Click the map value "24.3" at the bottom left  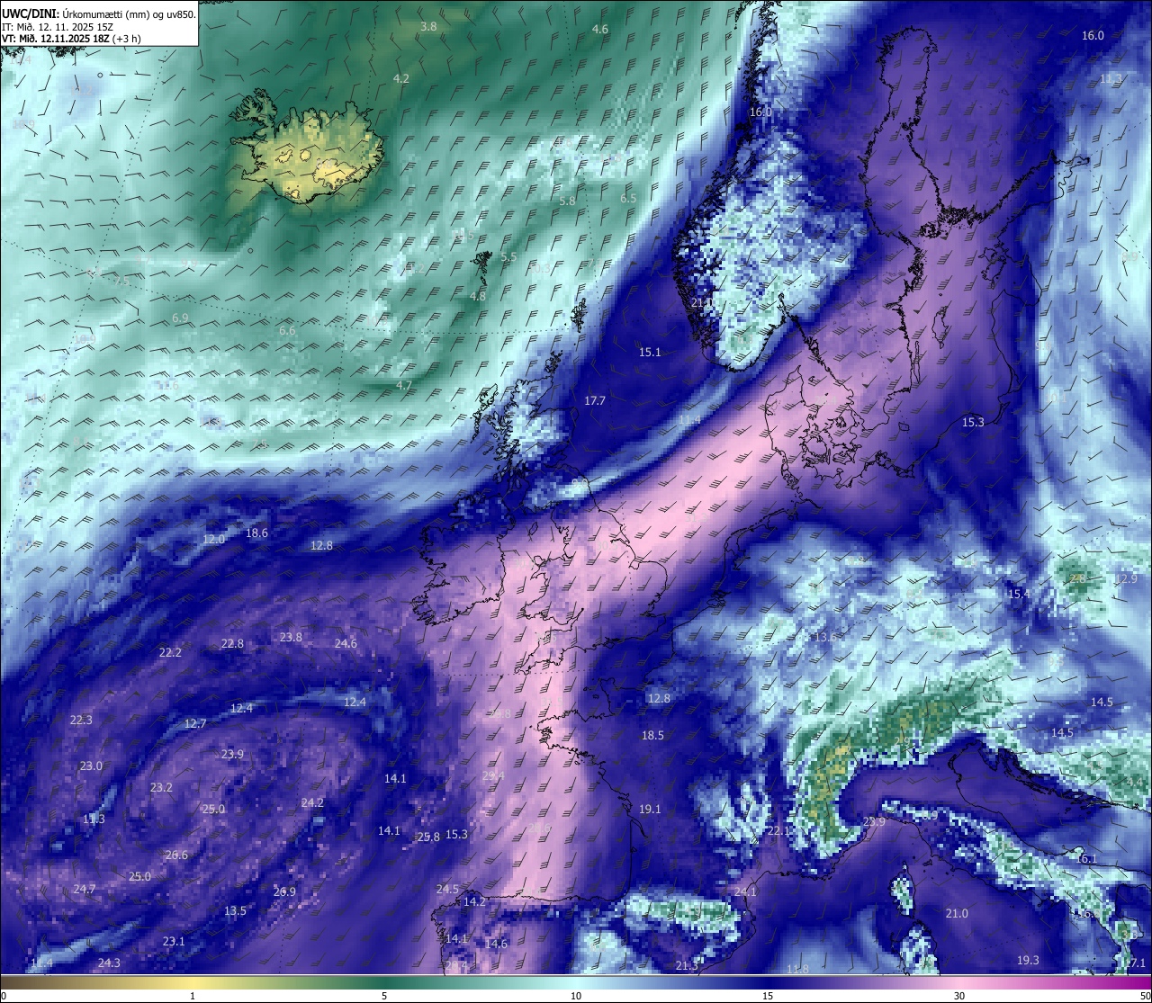point(109,963)
